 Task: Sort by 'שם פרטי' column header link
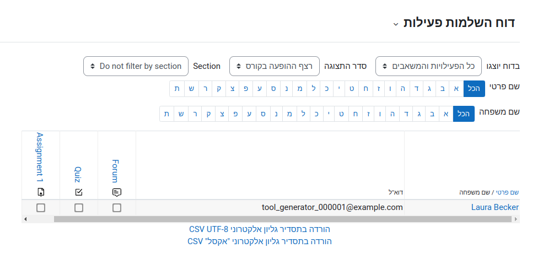click(x=507, y=192)
